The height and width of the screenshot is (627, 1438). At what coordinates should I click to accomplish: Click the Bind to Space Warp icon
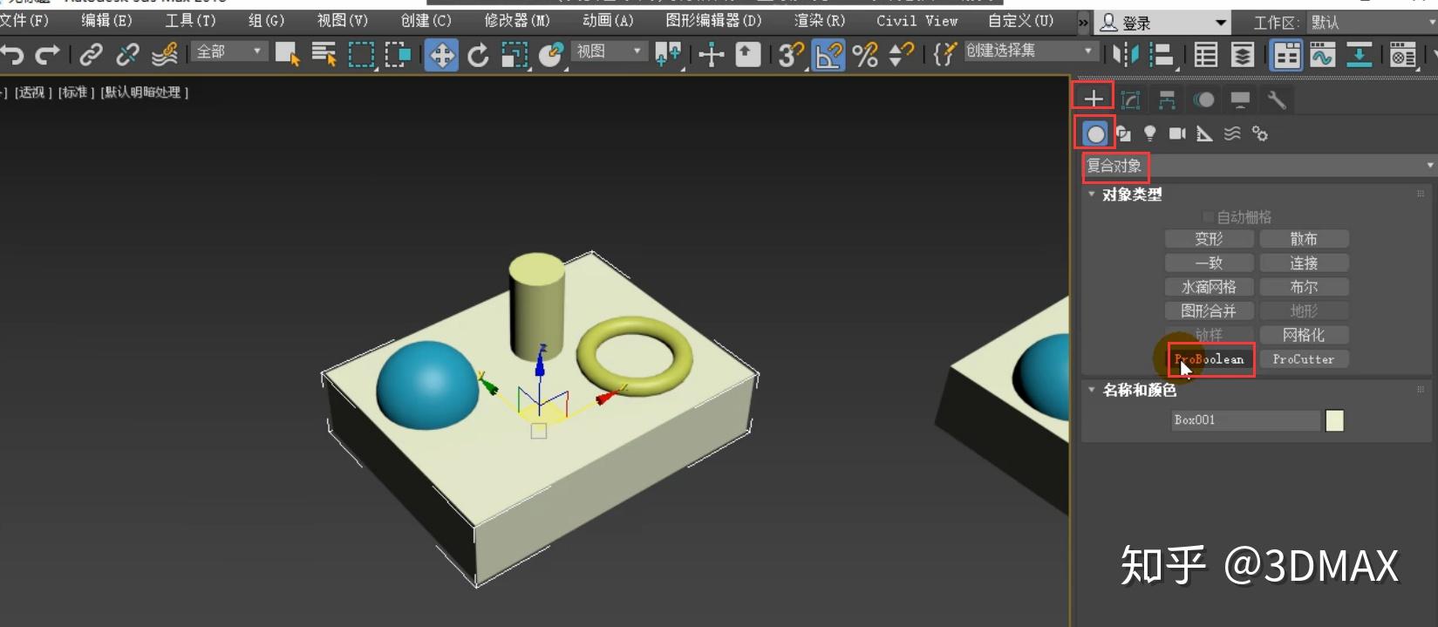[x=164, y=55]
